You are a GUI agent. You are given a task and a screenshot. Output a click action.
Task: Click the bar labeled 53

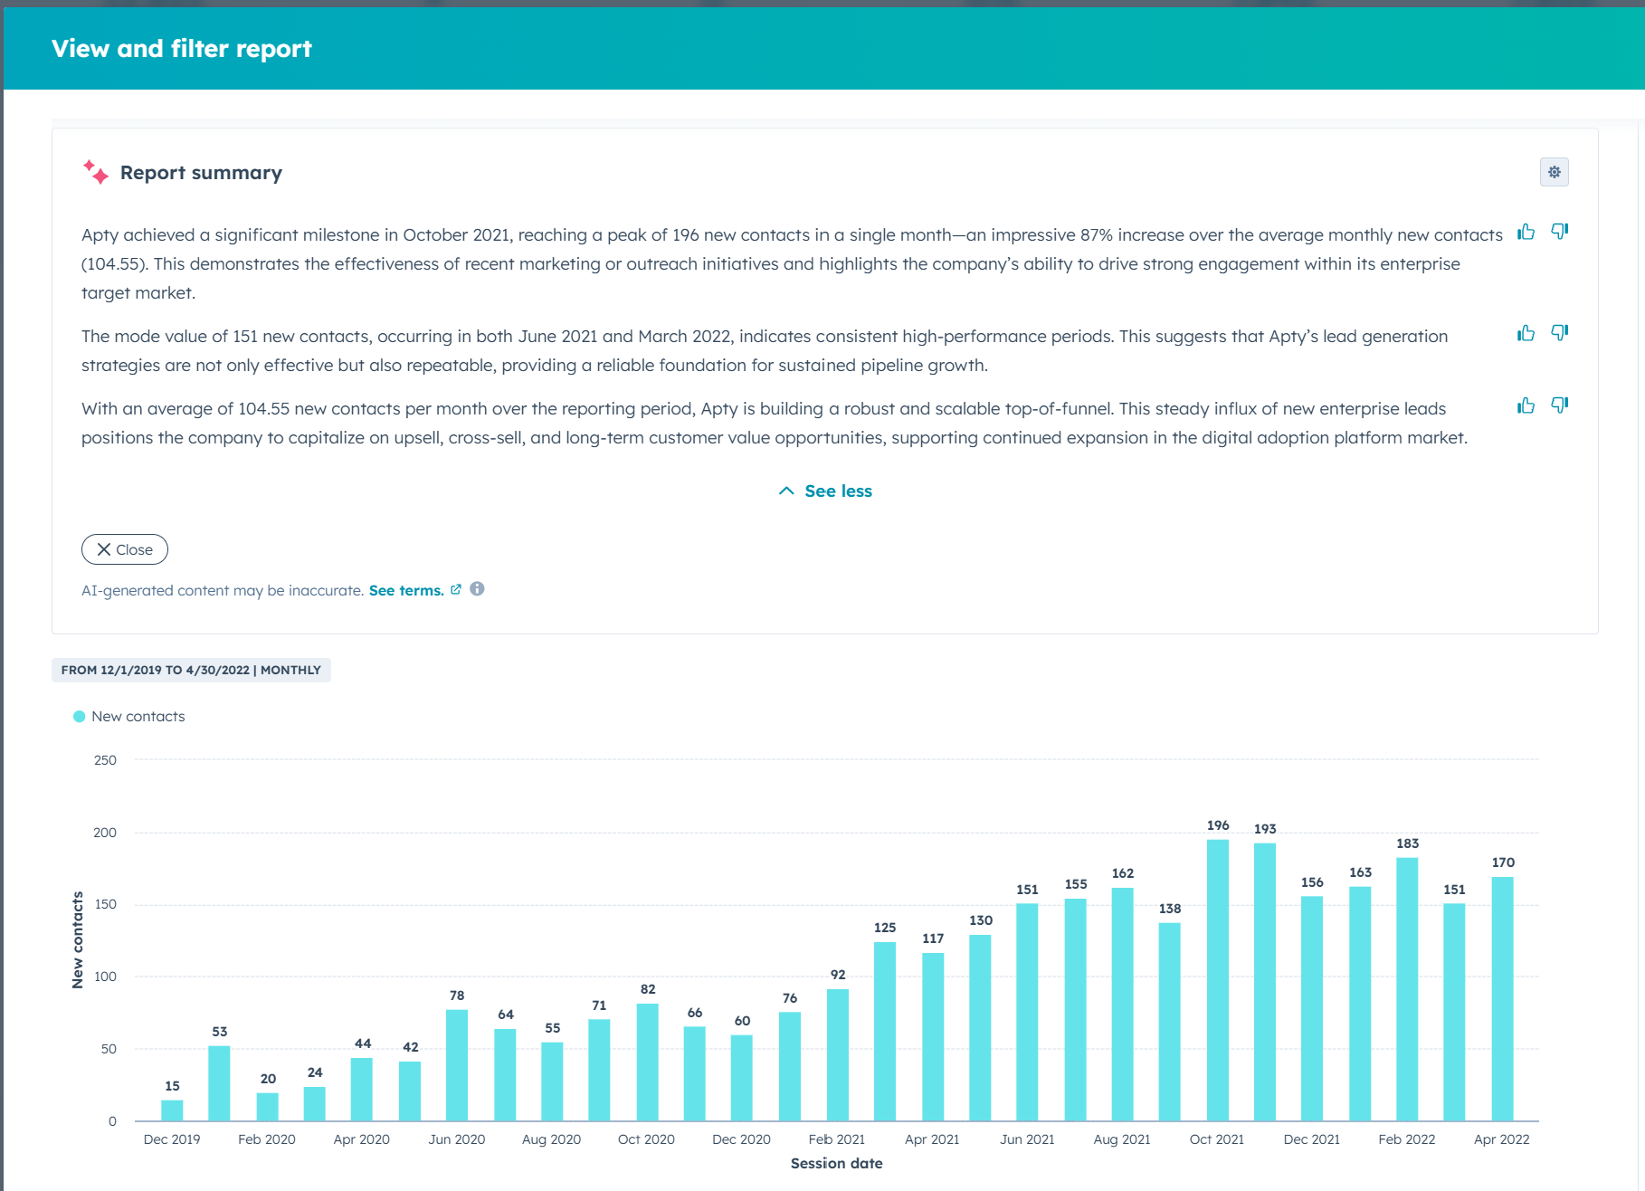(219, 1083)
